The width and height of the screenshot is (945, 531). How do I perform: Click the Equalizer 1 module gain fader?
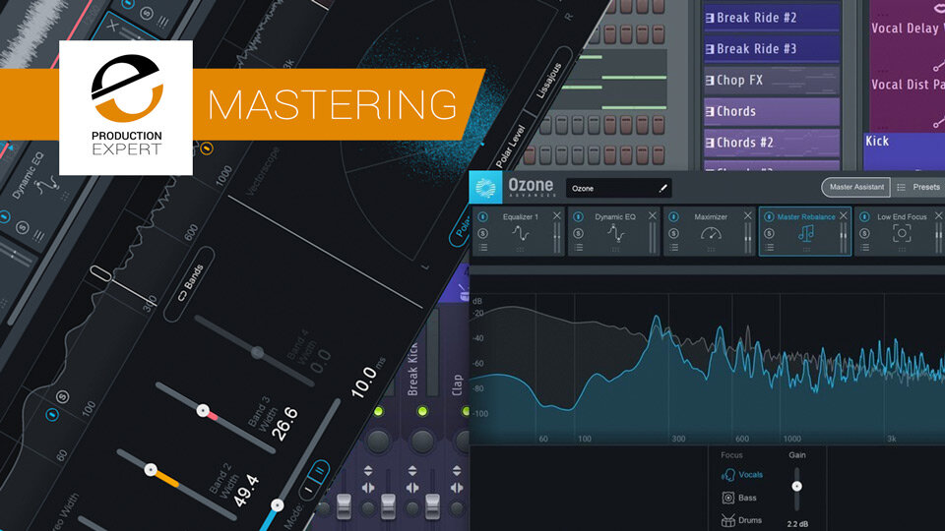tap(556, 238)
